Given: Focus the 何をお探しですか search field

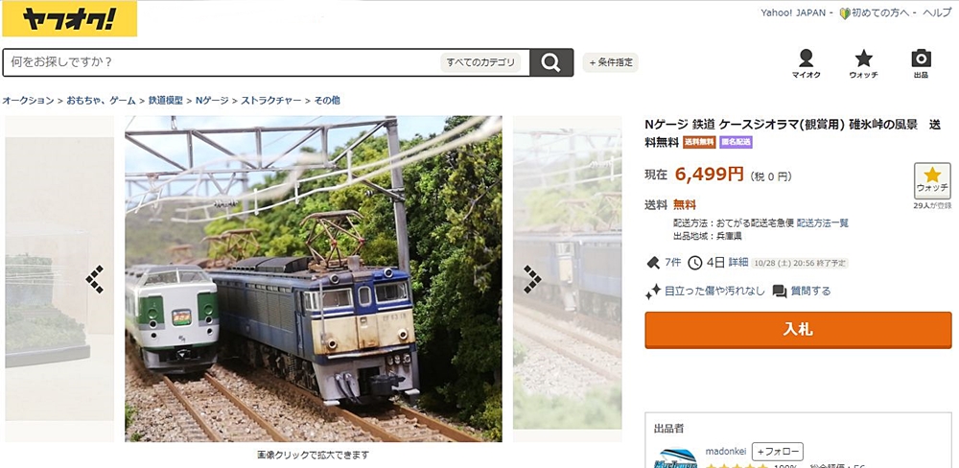Looking at the screenshot, I should (x=221, y=62).
